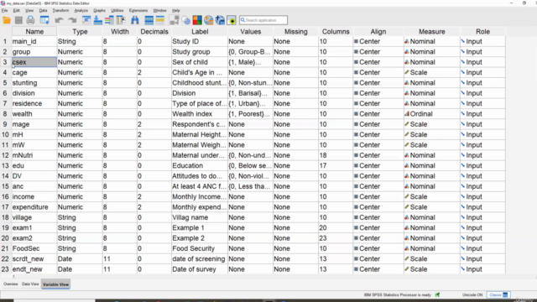Viewport: 537px width, 302px height.
Task: Select row number 23 header
Action: point(5,269)
